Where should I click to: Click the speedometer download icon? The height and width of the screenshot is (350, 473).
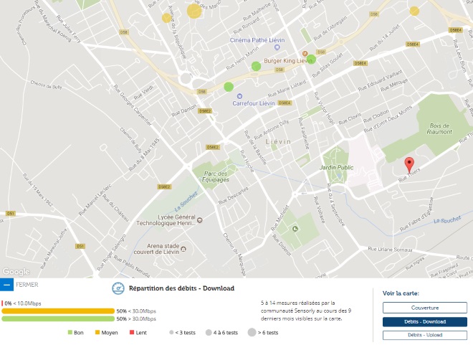[118, 288]
